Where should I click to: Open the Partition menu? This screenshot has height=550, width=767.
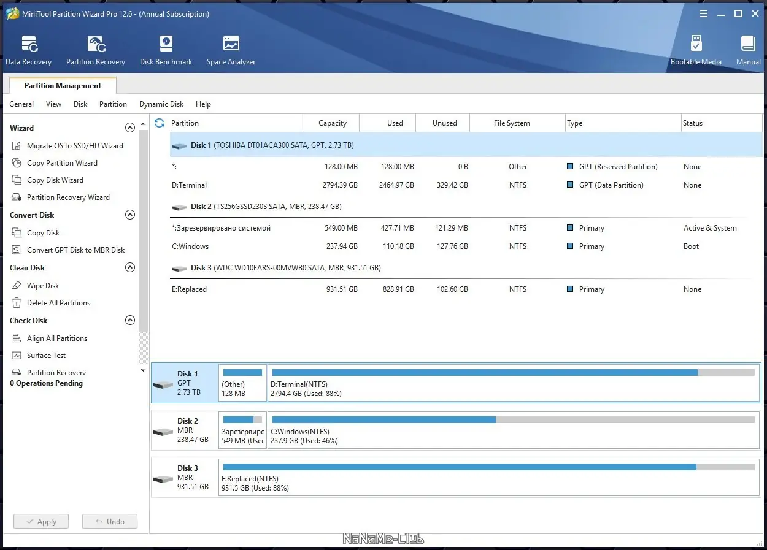click(x=113, y=104)
